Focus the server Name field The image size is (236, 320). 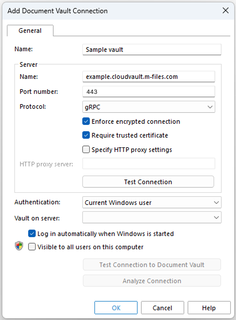(149, 77)
